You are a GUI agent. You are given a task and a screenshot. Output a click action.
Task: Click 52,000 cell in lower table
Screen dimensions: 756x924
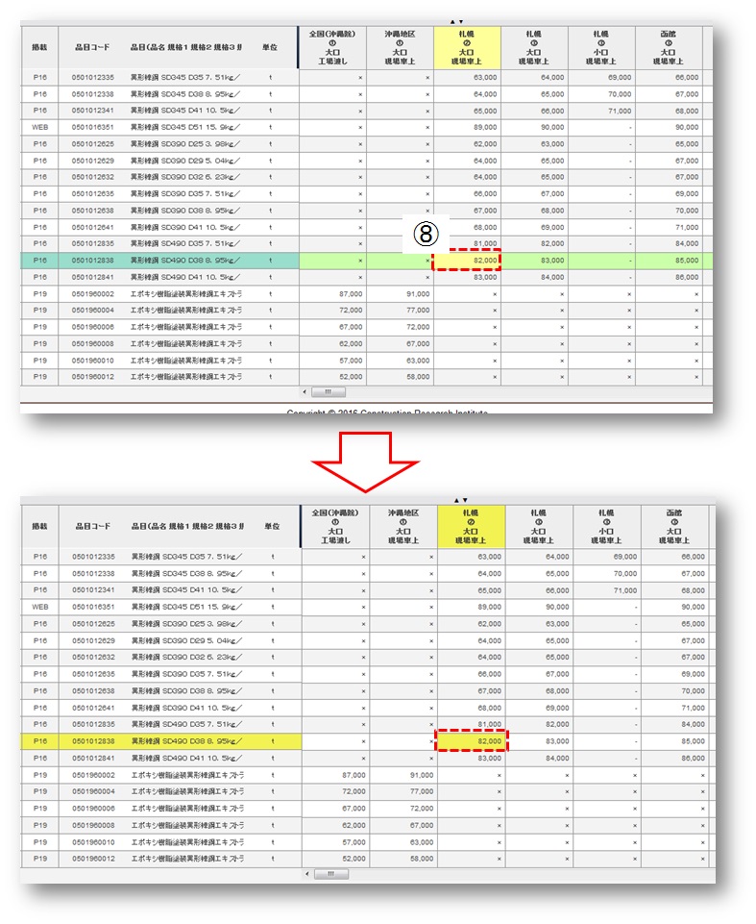pos(335,859)
